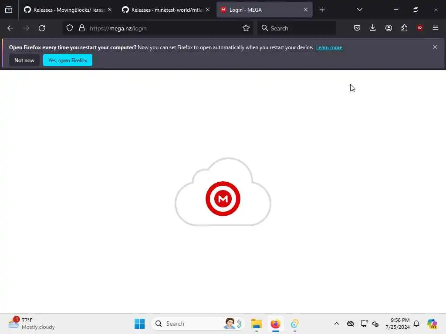This screenshot has width=446, height=334.
Task: View site security padlock info
Action: 82,28
